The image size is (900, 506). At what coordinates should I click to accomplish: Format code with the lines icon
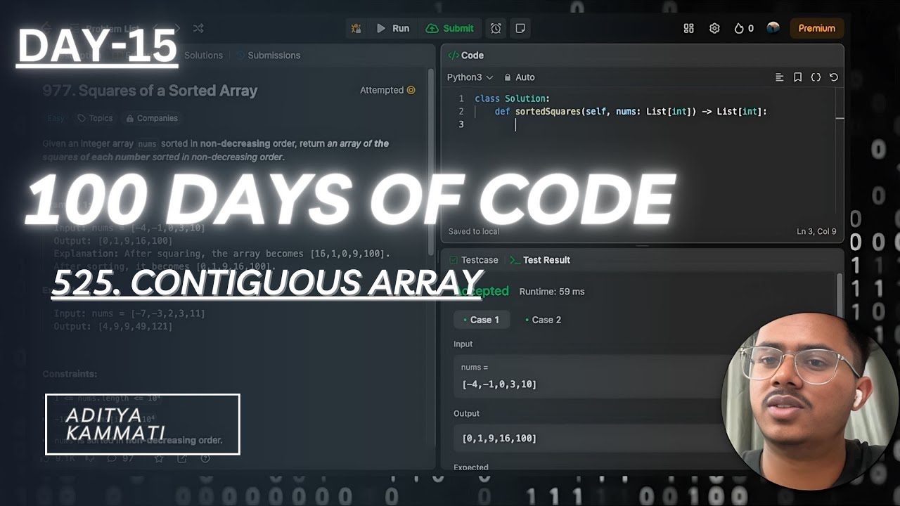[779, 77]
